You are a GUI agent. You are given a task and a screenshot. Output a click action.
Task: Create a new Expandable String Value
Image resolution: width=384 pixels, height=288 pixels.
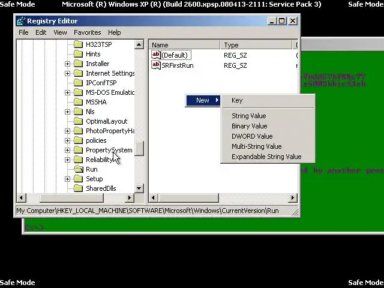268,157
